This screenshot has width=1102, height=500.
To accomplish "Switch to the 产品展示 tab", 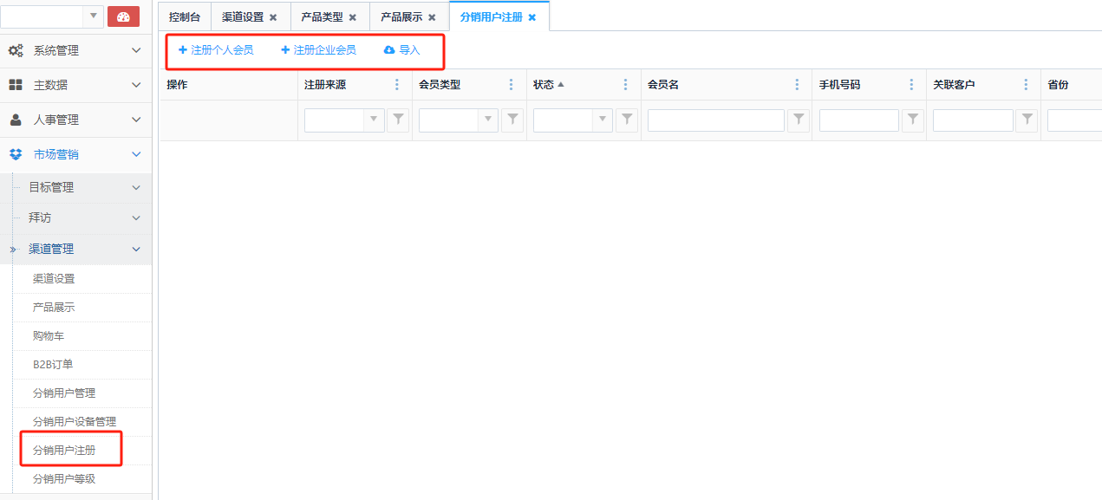I will [x=401, y=17].
